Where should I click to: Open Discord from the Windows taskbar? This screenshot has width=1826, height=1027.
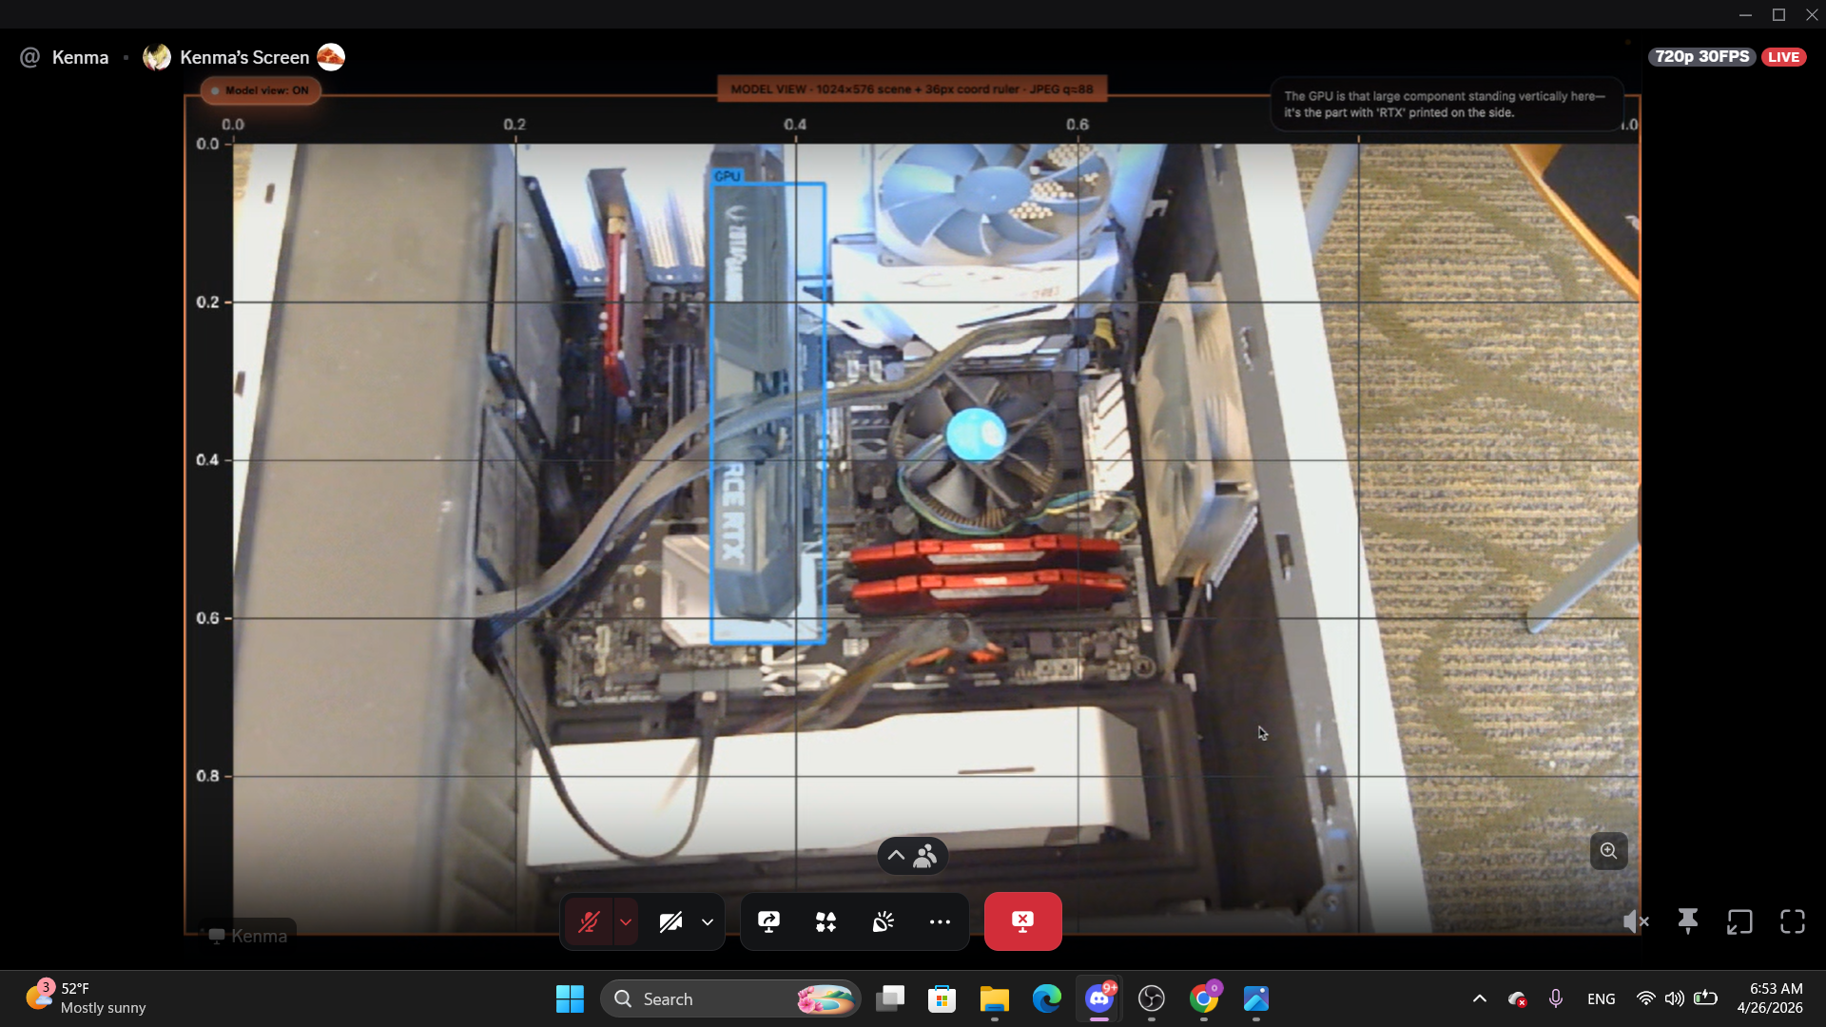tap(1099, 998)
